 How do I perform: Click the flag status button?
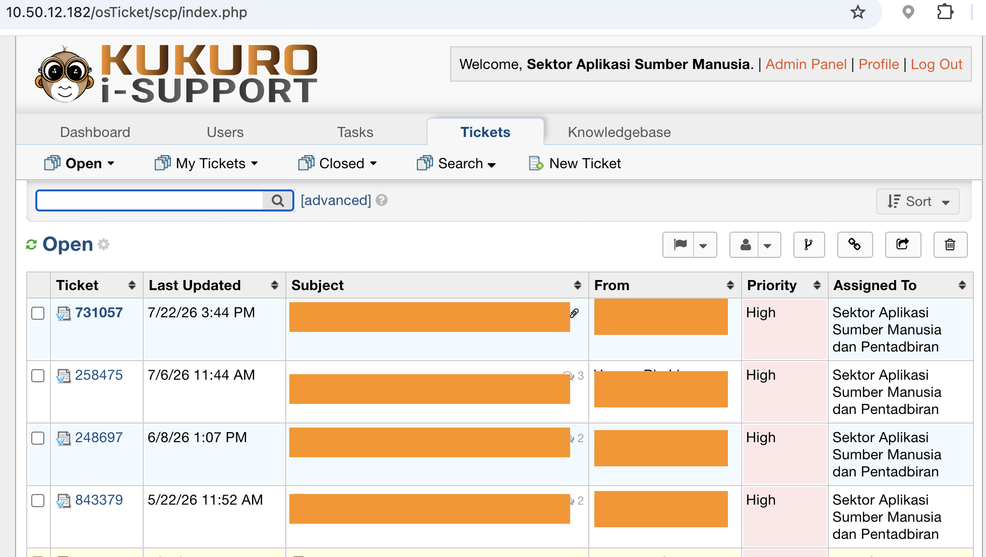(680, 245)
